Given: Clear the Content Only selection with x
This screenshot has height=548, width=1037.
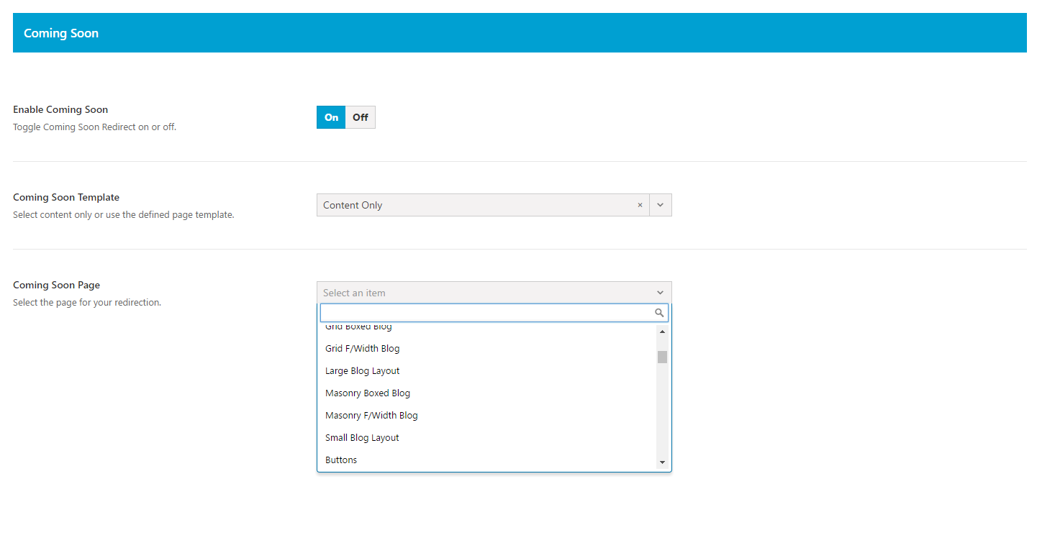Looking at the screenshot, I should coord(639,205).
